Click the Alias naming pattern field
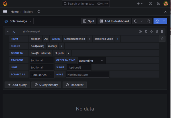Screen dimensions: 171x118 point(87,74)
